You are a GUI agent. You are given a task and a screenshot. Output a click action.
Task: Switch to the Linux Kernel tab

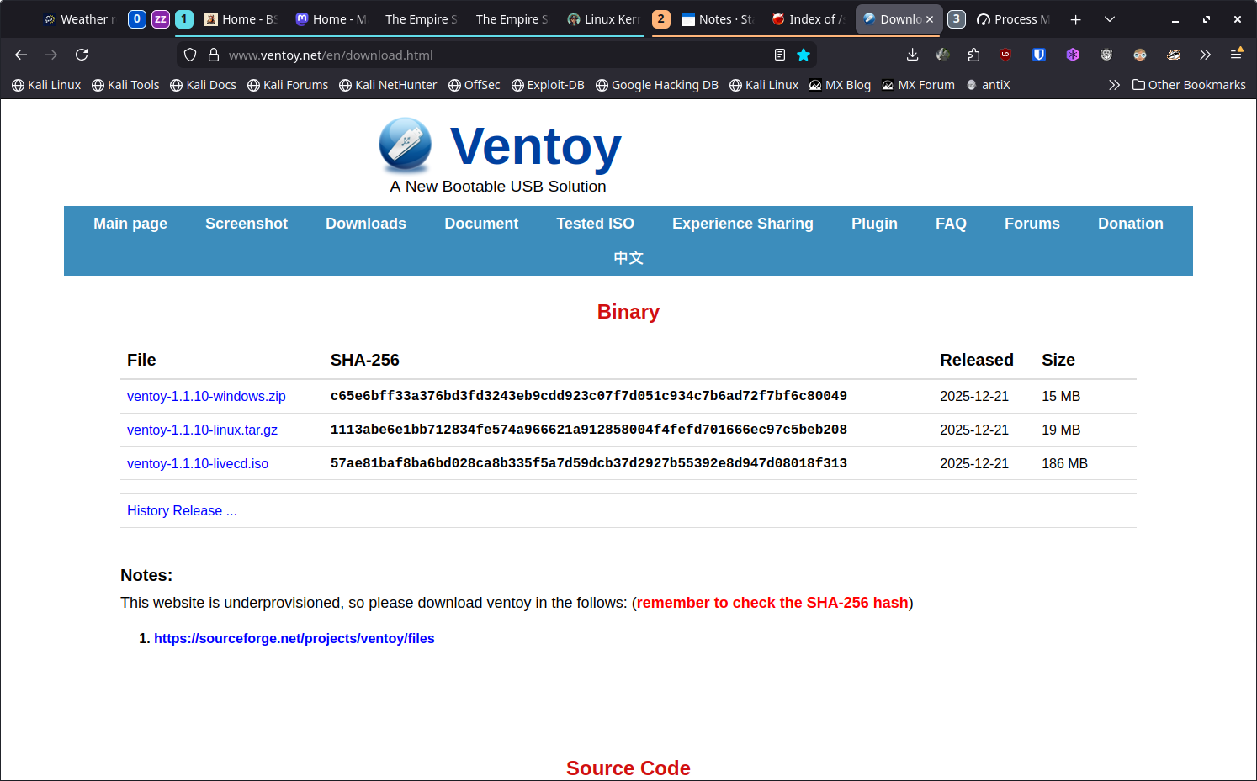pyautogui.click(x=603, y=19)
